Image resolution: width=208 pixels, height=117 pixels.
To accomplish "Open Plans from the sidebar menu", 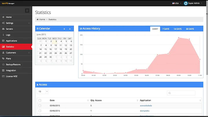I will point(16,58).
